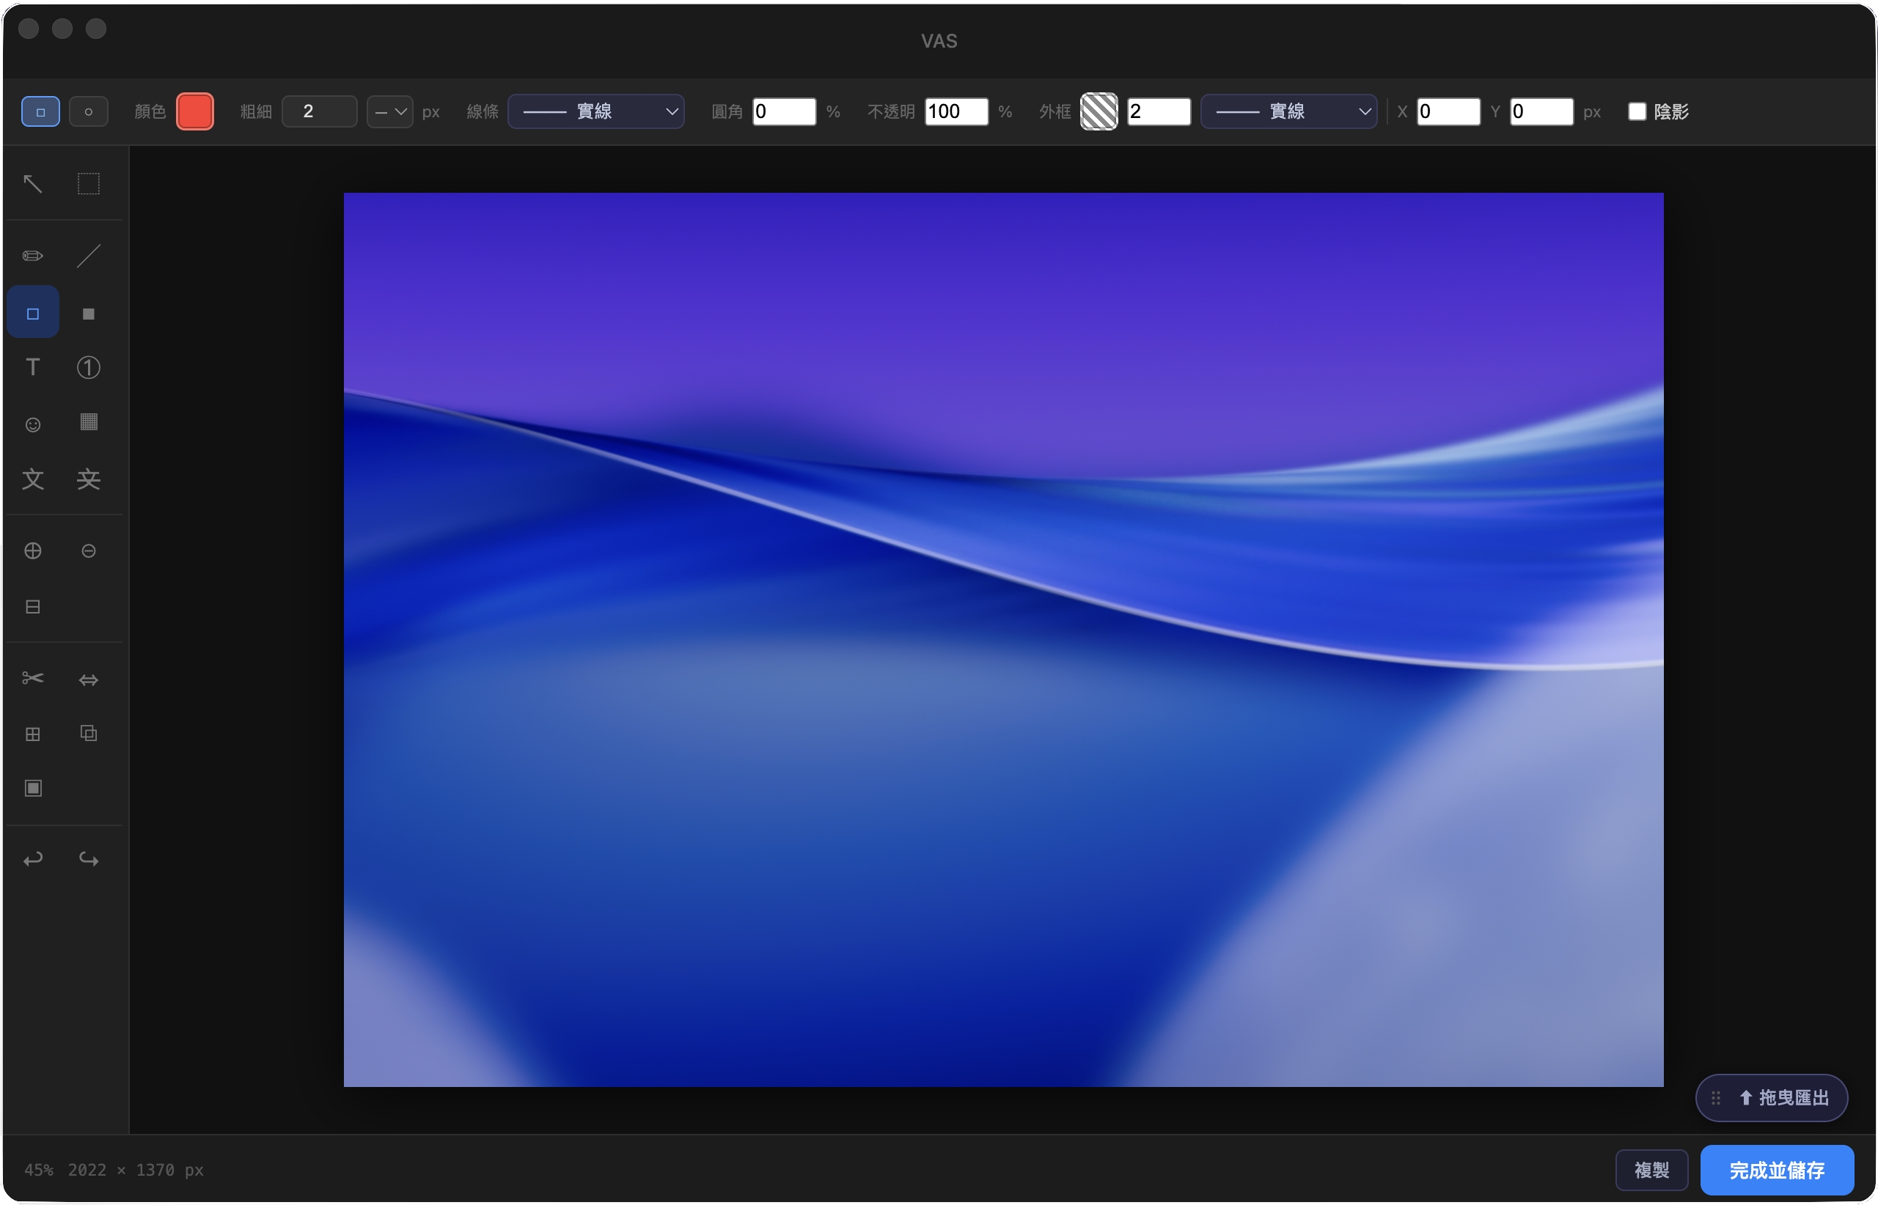Enable the 陰影 shadow checkbox
This screenshot has width=1878, height=1205.
coord(1637,112)
